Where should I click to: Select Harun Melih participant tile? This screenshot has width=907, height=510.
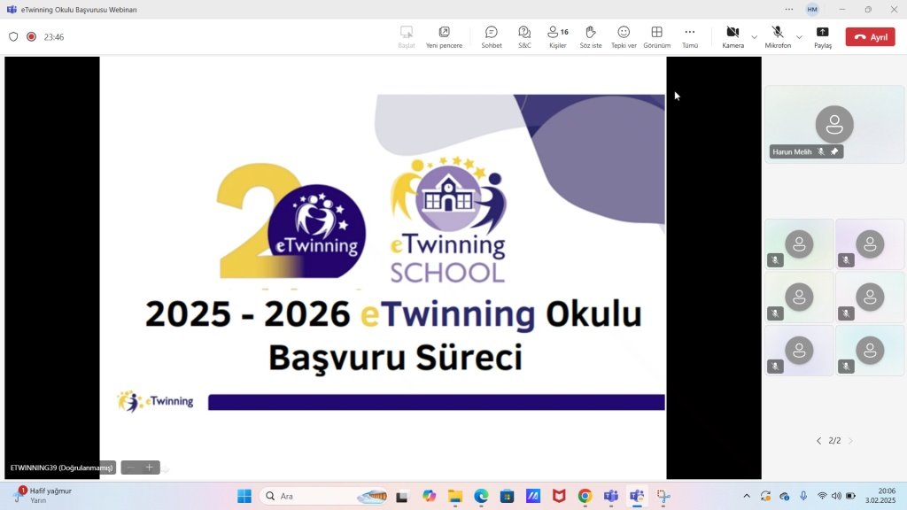(x=834, y=124)
